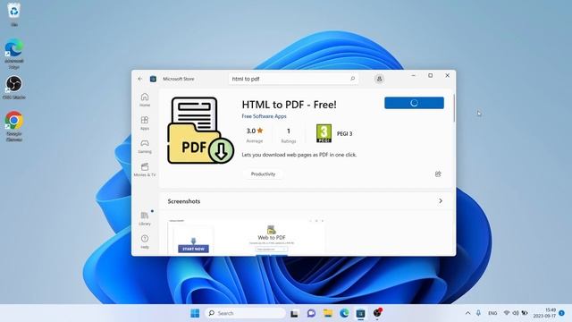Open the user account profile icon
The image size is (572, 322).
click(379, 79)
